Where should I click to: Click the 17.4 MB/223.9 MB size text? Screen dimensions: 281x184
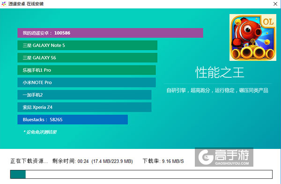click(112, 161)
